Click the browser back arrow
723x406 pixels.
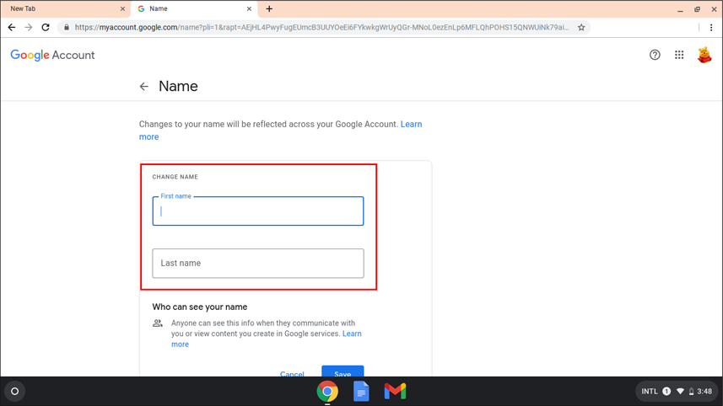(x=12, y=28)
